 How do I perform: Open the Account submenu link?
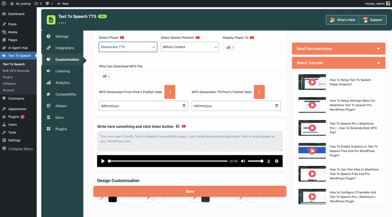tap(8, 90)
